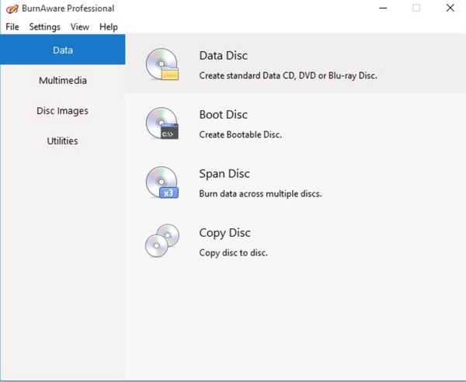
Task: Click the "Copy Disc" title text
Action: [225, 233]
